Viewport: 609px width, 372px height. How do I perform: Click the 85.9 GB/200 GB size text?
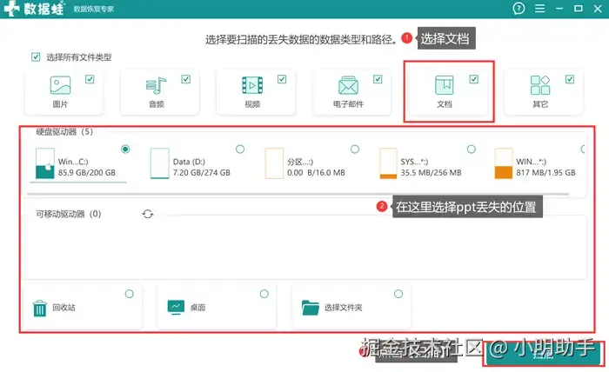click(x=87, y=173)
